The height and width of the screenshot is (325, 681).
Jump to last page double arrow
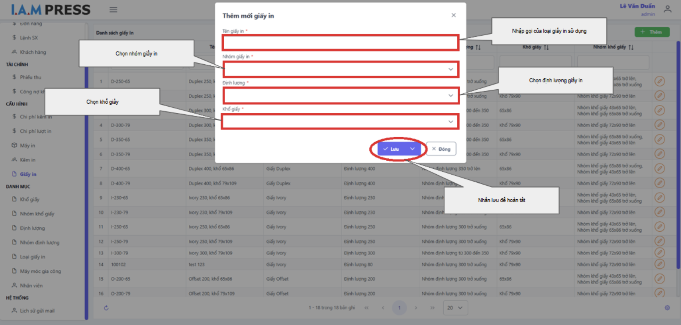click(432, 308)
